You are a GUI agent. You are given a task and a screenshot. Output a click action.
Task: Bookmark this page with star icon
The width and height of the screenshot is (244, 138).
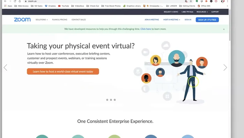tap(191, 1)
